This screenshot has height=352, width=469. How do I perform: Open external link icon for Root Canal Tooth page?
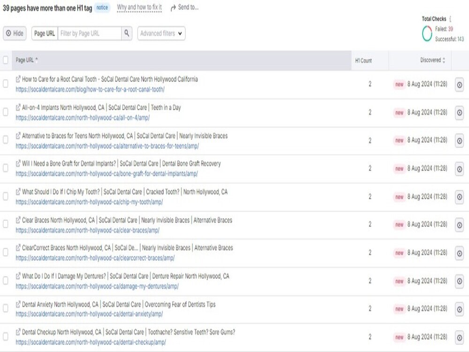tap(18, 79)
